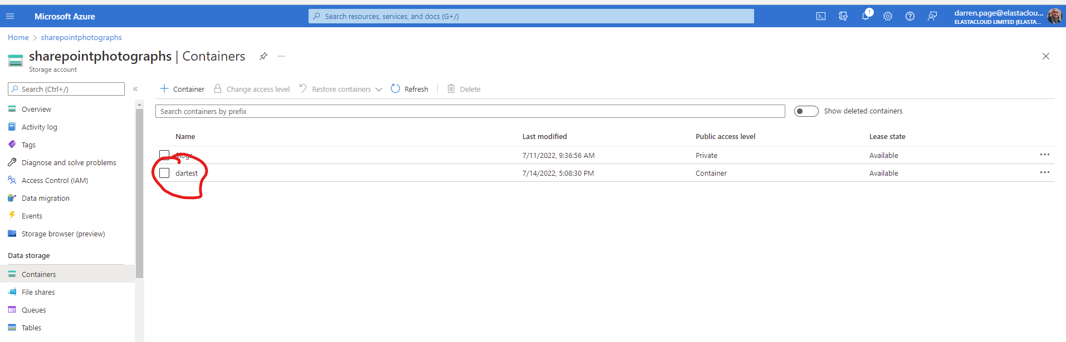
Task: Click the user account avatar
Action: [x=1054, y=16]
